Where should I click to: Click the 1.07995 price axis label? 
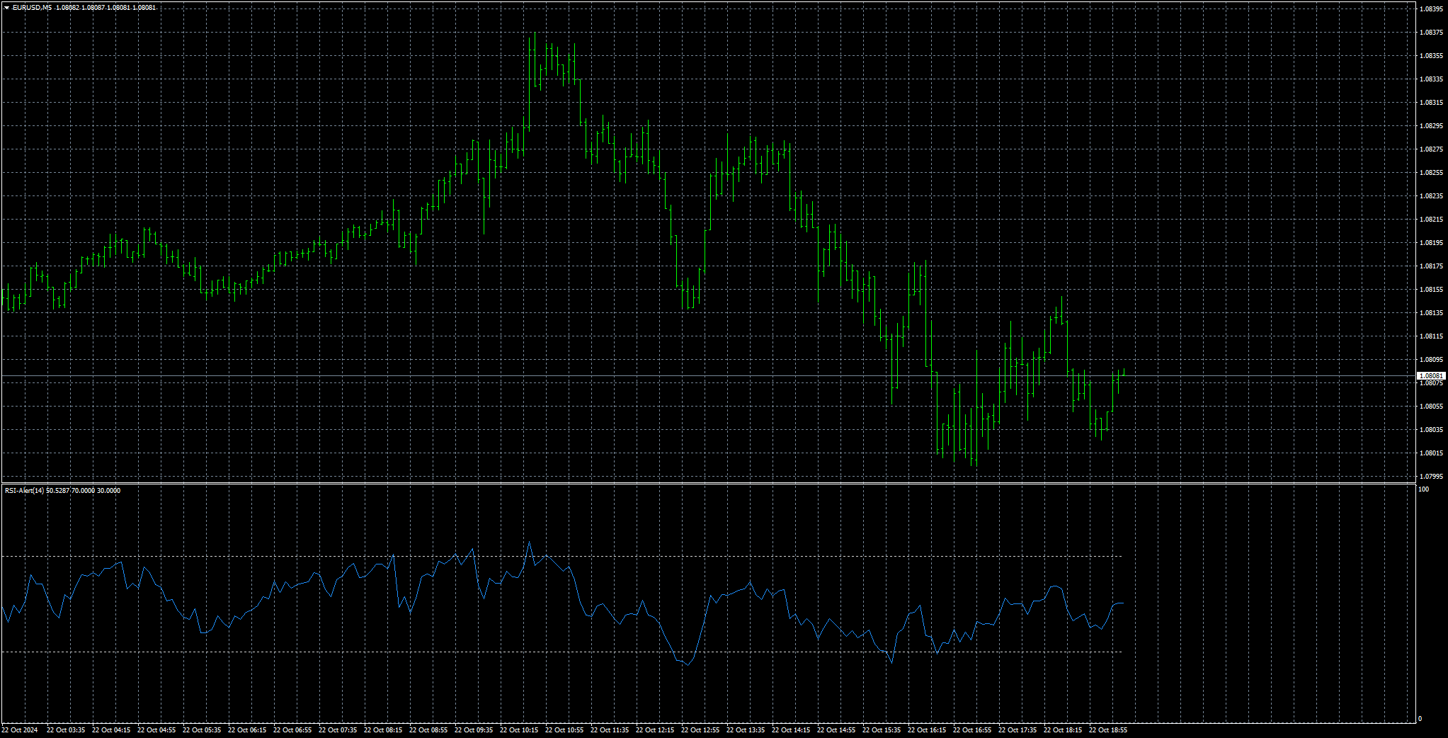pyautogui.click(x=1432, y=477)
